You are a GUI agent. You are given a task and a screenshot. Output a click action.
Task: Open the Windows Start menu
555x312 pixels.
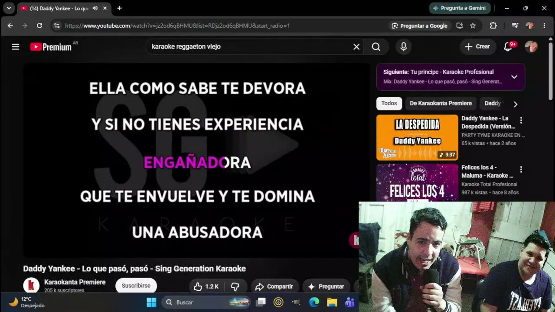[x=151, y=302]
